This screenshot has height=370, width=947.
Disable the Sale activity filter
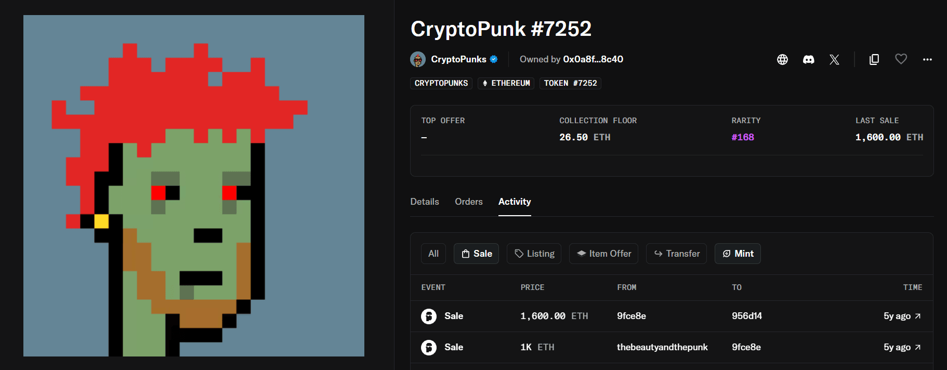click(476, 254)
